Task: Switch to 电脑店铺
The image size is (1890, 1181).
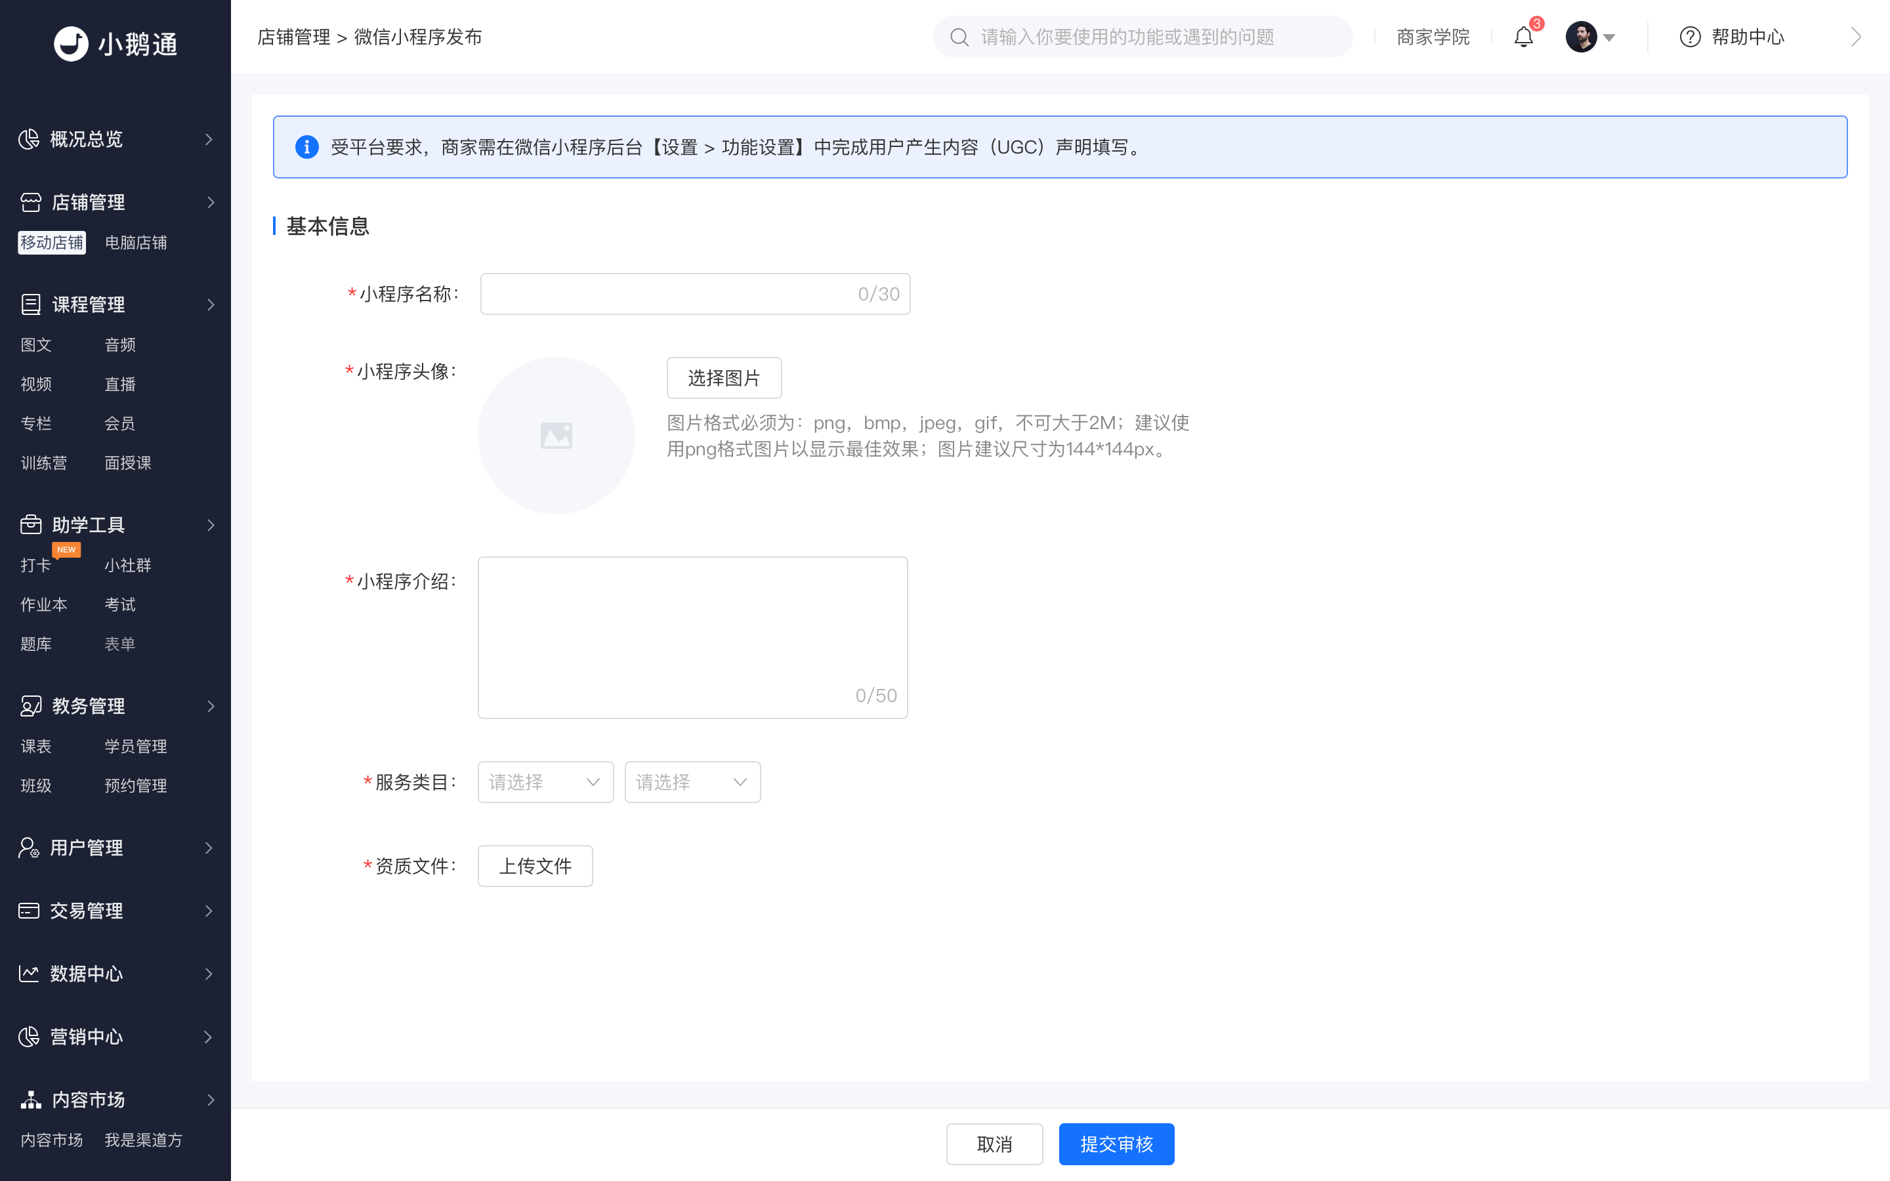Action: [x=136, y=242]
